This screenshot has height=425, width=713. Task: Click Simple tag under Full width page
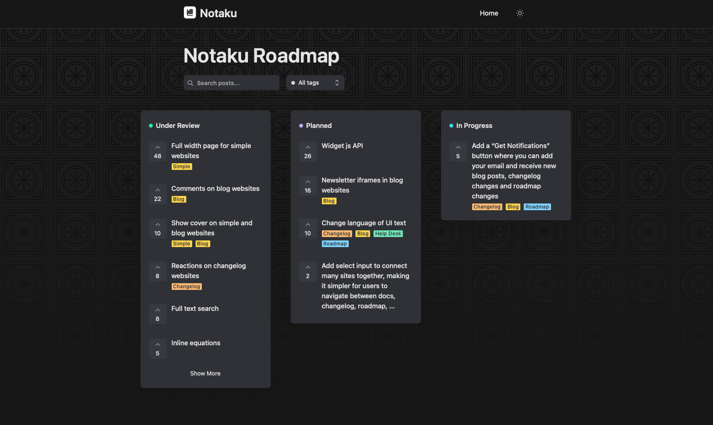(182, 167)
